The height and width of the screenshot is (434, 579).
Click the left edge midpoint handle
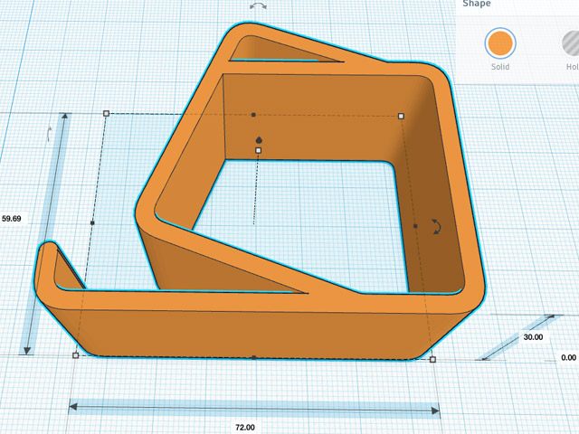(x=92, y=222)
